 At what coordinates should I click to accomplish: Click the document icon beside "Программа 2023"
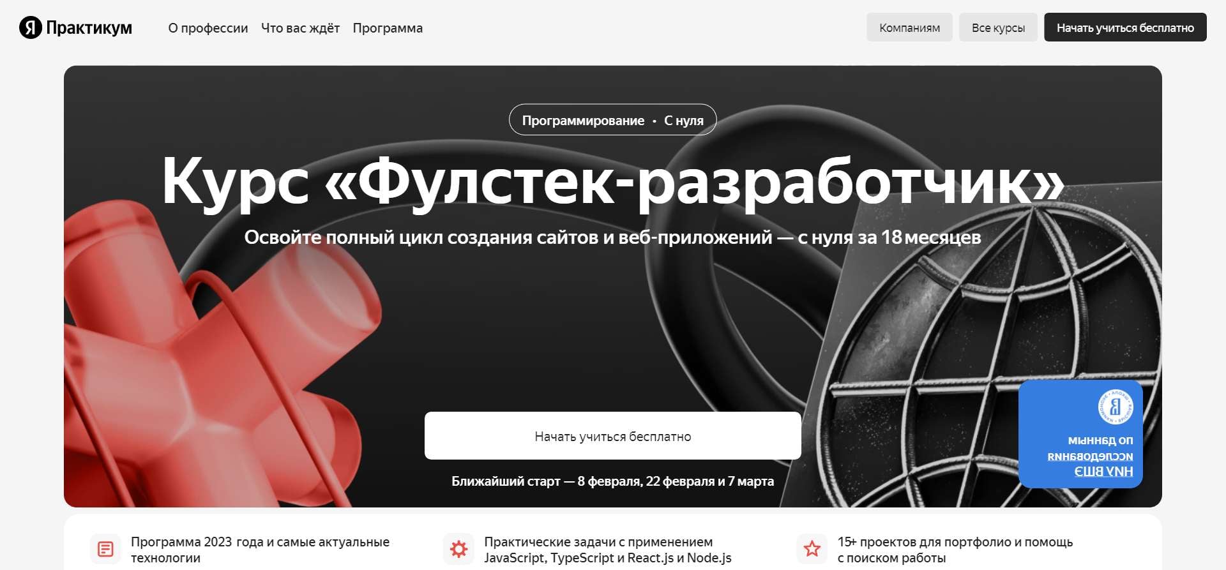[105, 549]
